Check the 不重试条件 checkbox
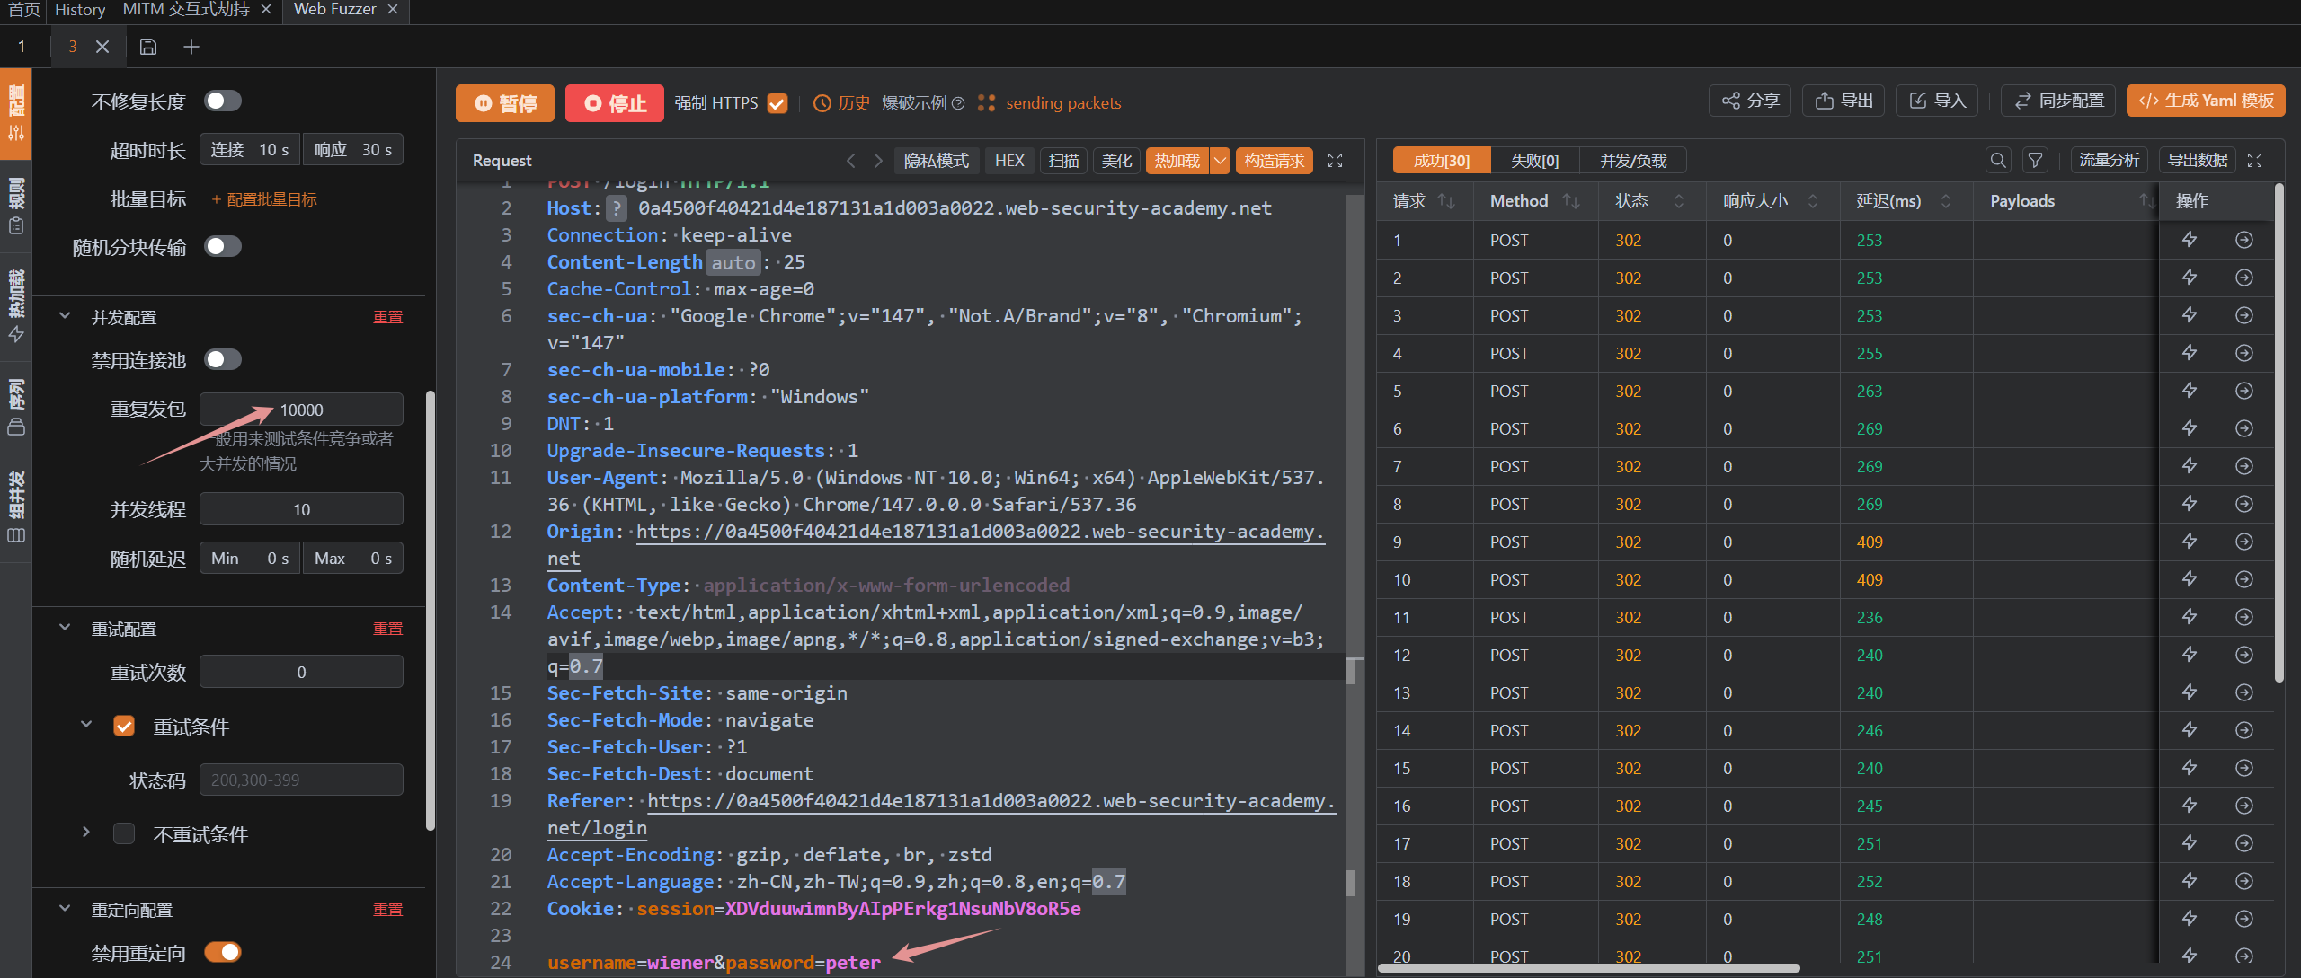The image size is (2301, 978). point(124,833)
